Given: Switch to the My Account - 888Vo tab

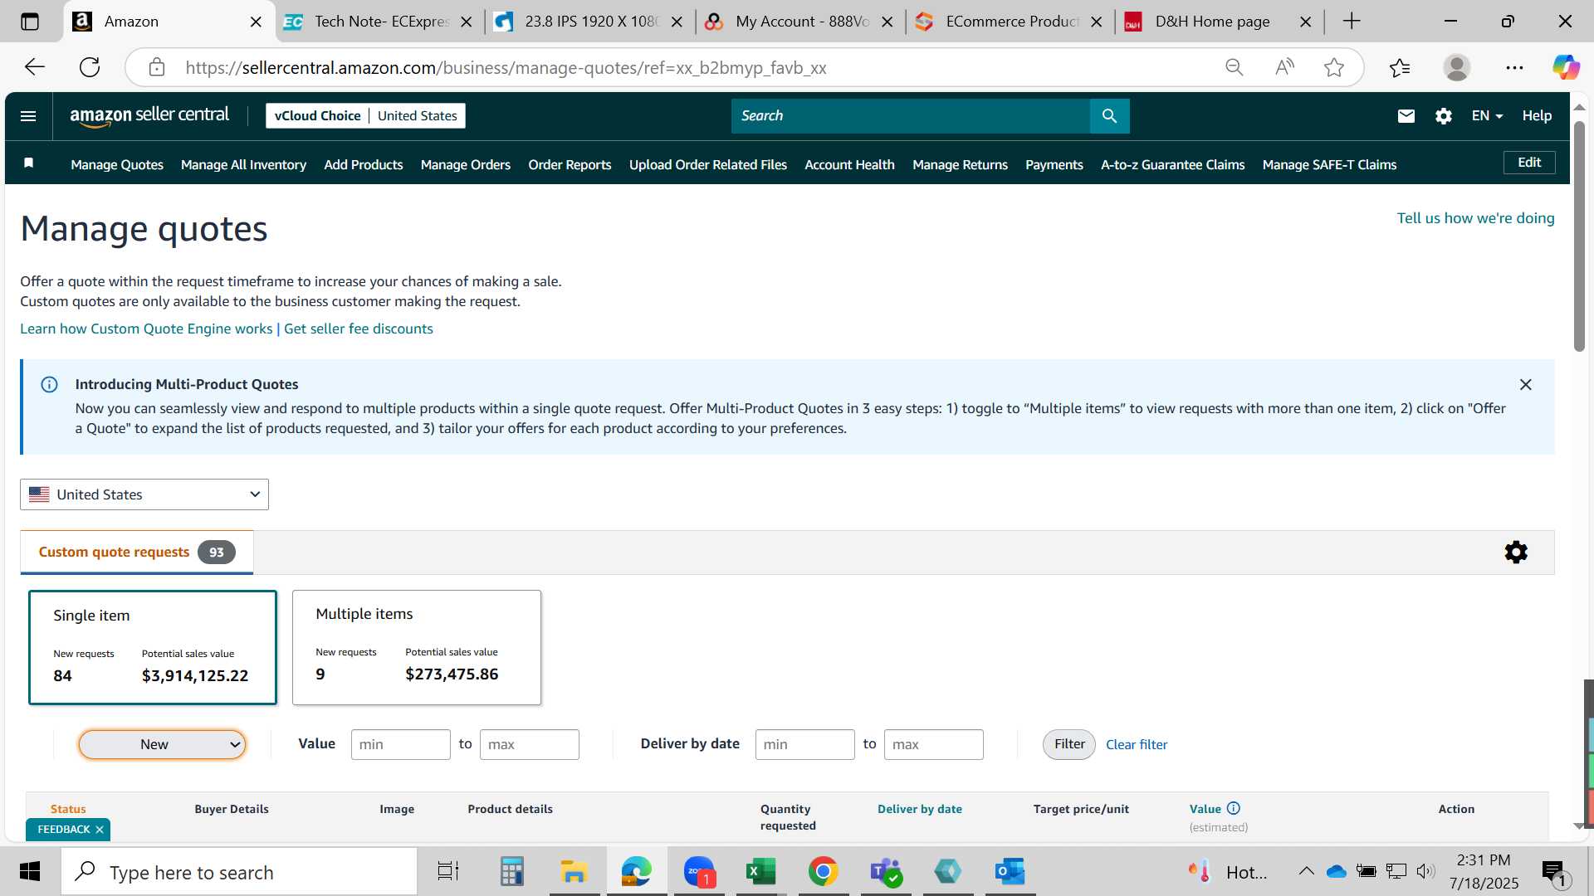Looking at the screenshot, I should click(800, 22).
